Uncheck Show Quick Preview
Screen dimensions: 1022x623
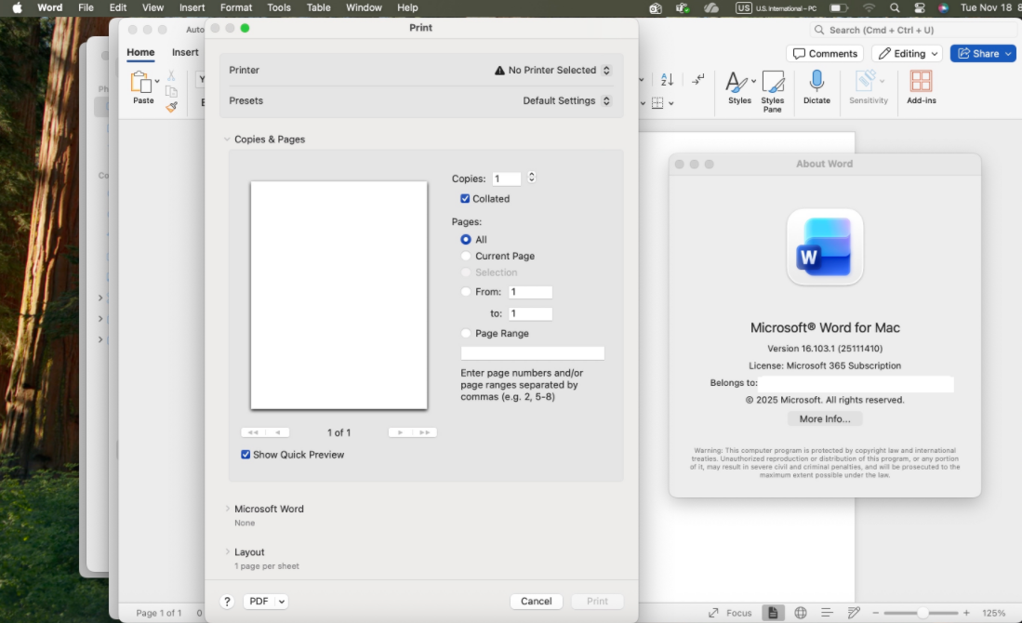246,454
